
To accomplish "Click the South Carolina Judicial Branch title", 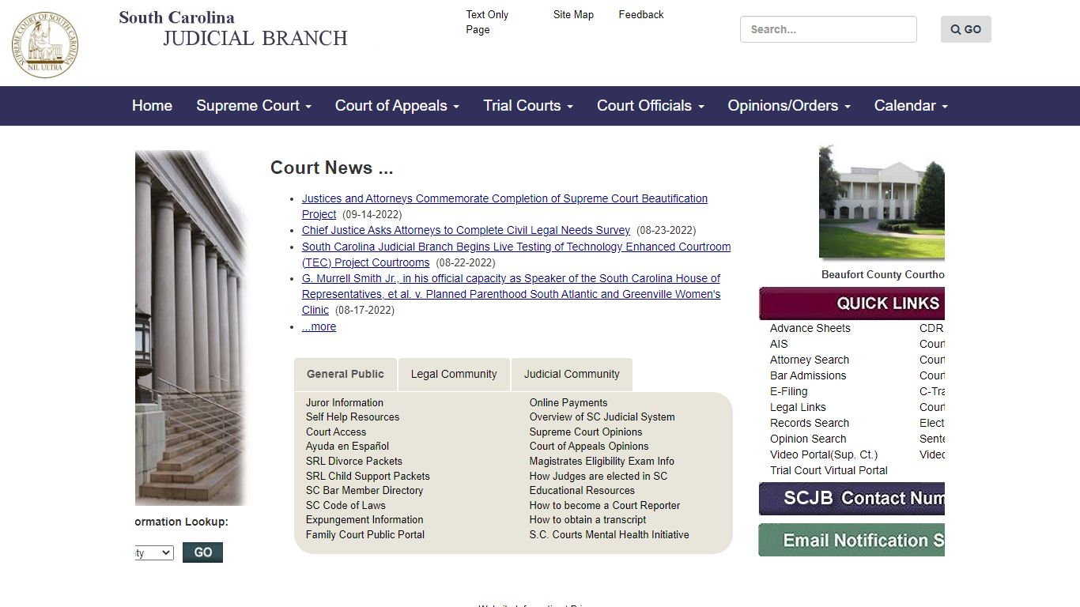I will pyautogui.click(x=233, y=28).
